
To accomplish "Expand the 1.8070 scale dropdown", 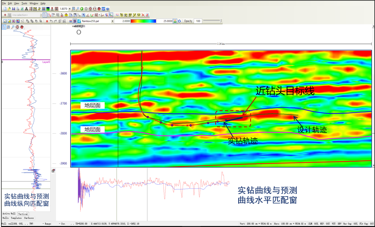I will pos(70,9).
